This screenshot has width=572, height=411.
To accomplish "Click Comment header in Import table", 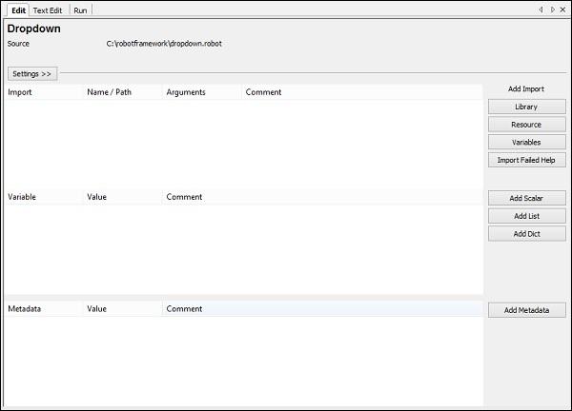I will [x=362, y=92].
